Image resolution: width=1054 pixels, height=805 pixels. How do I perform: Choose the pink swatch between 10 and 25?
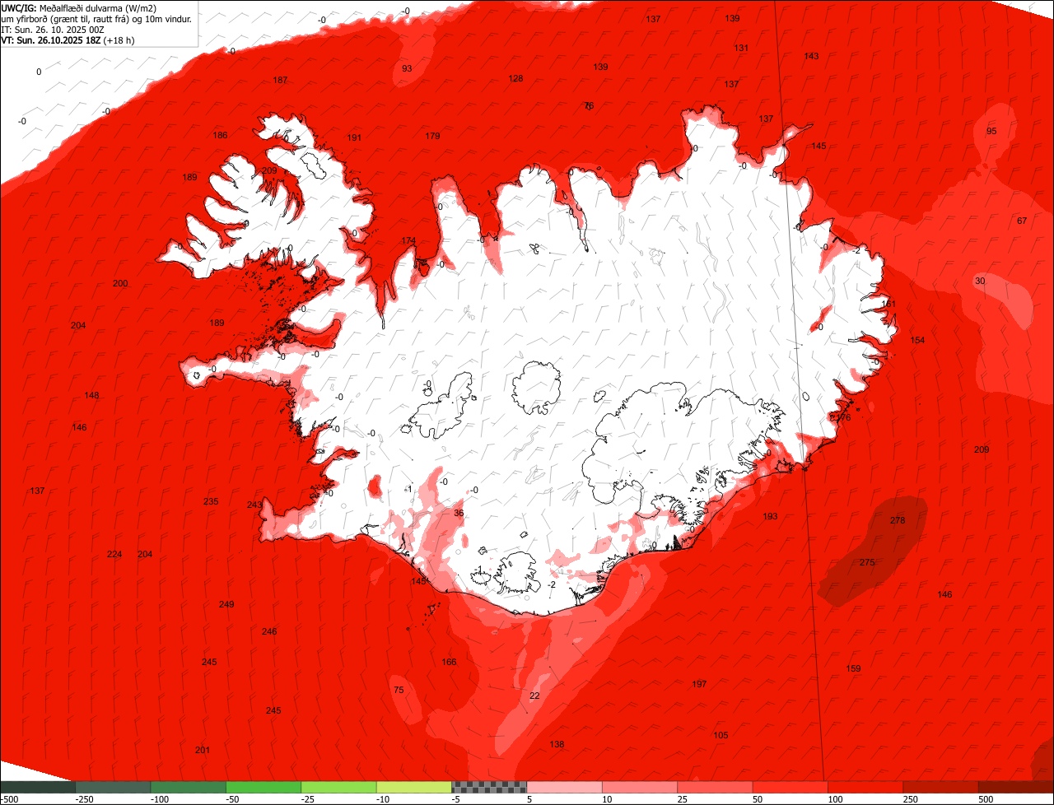pos(640,787)
